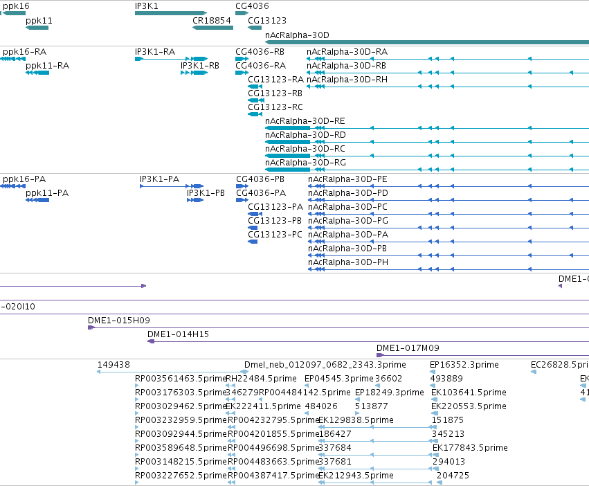Select the IP3K1-RB transcript label
Image resolution: width=589 pixels, height=486 pixels.
(200, 66)
